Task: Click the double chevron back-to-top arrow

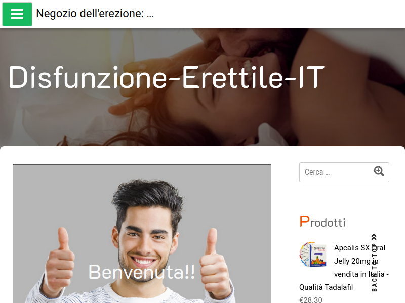Action: point(374,237)
